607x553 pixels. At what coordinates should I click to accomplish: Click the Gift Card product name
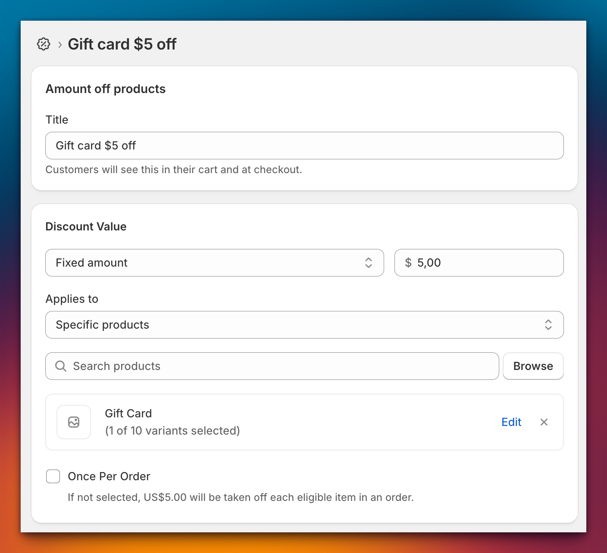pyautogui.click(x=128, y=413)
